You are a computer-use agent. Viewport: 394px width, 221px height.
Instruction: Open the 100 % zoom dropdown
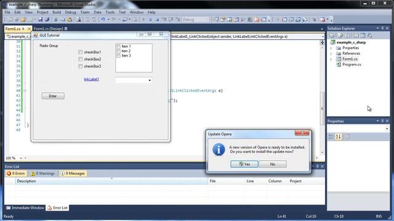21,158
